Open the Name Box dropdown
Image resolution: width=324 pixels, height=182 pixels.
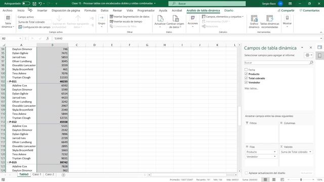[20, 38]
